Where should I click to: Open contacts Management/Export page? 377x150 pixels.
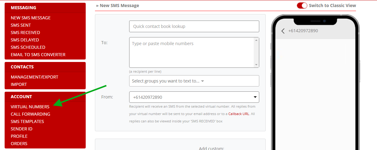point(35,77)
